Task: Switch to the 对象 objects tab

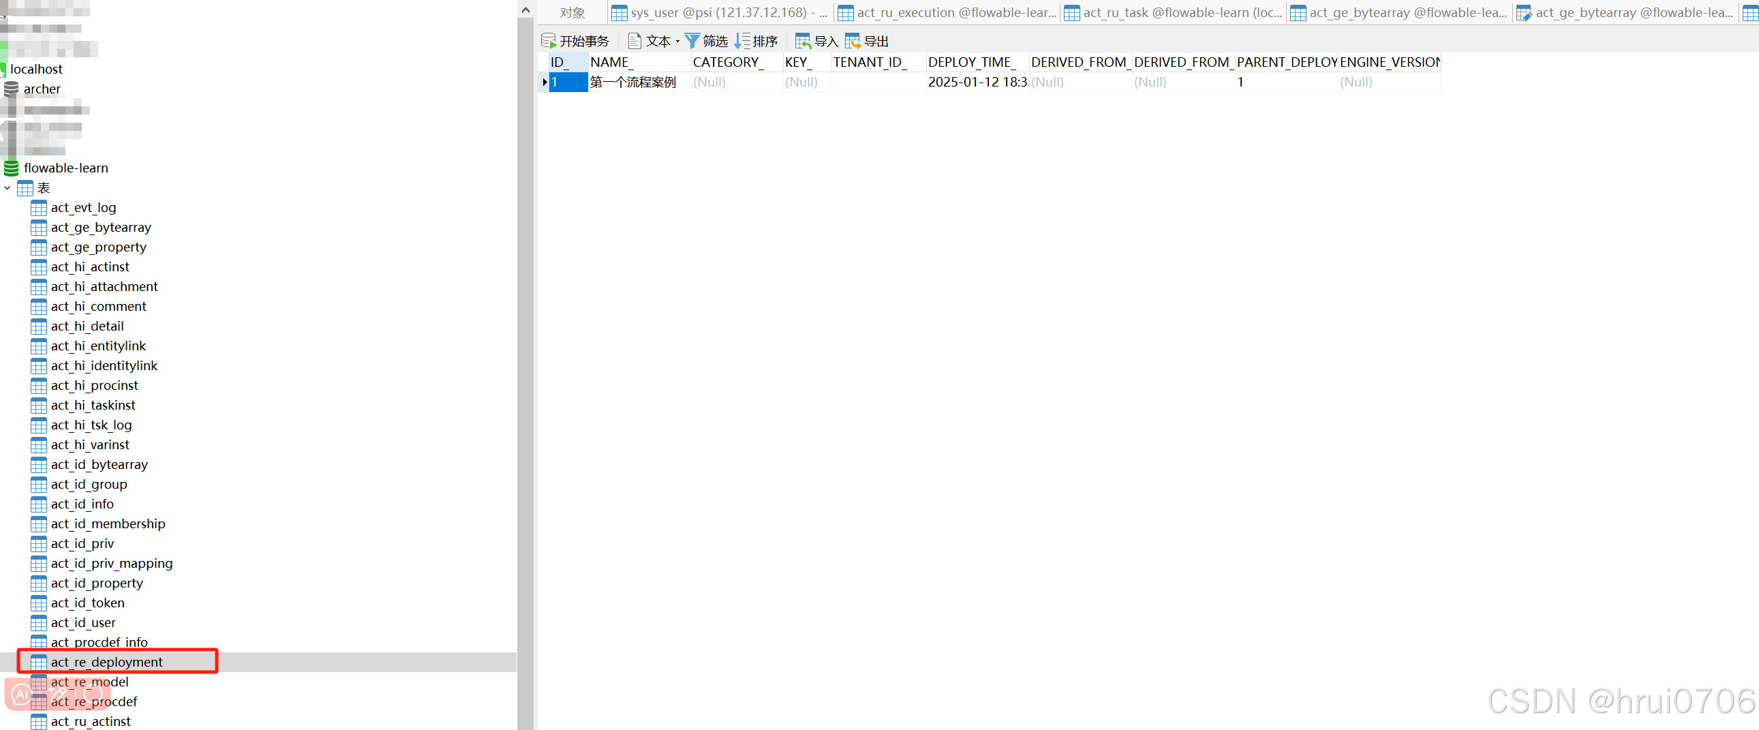Action: [572, 12]
